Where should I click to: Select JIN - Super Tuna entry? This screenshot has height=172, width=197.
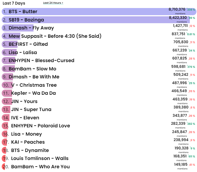(x=99, y=110)
